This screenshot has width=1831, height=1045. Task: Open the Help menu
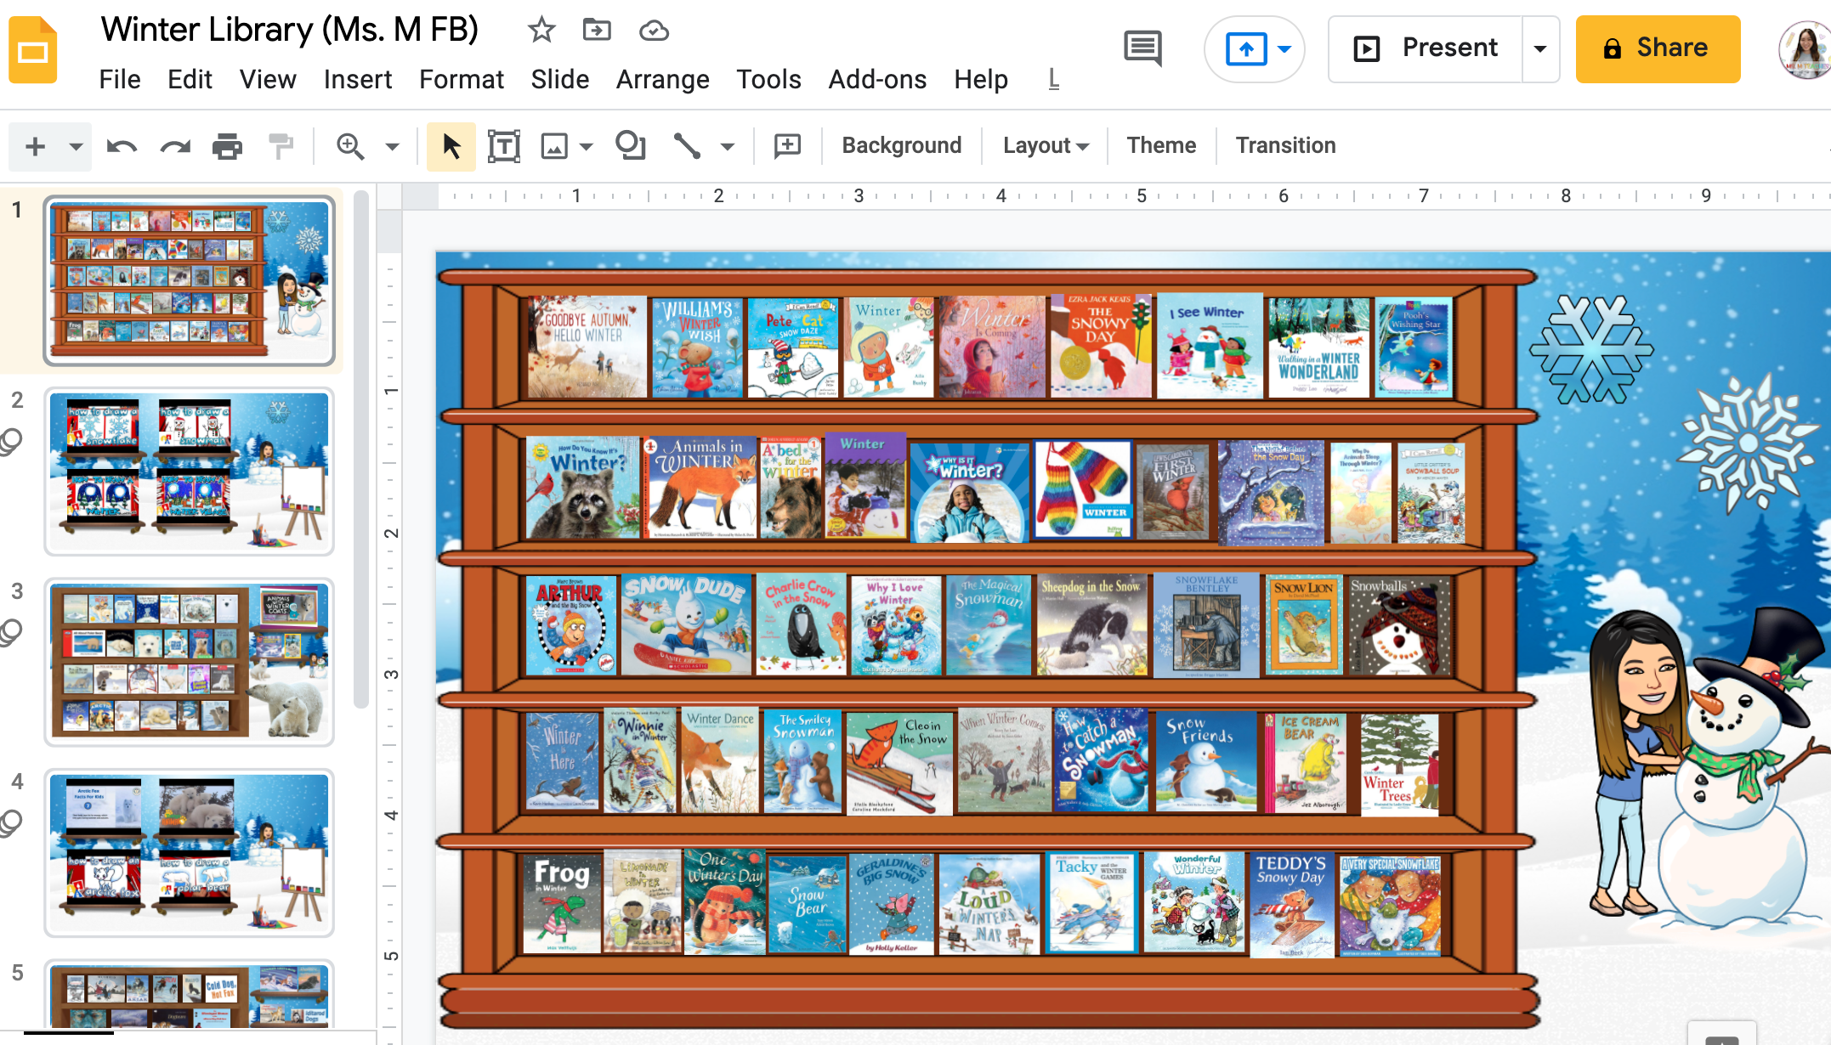coord(981,80)
